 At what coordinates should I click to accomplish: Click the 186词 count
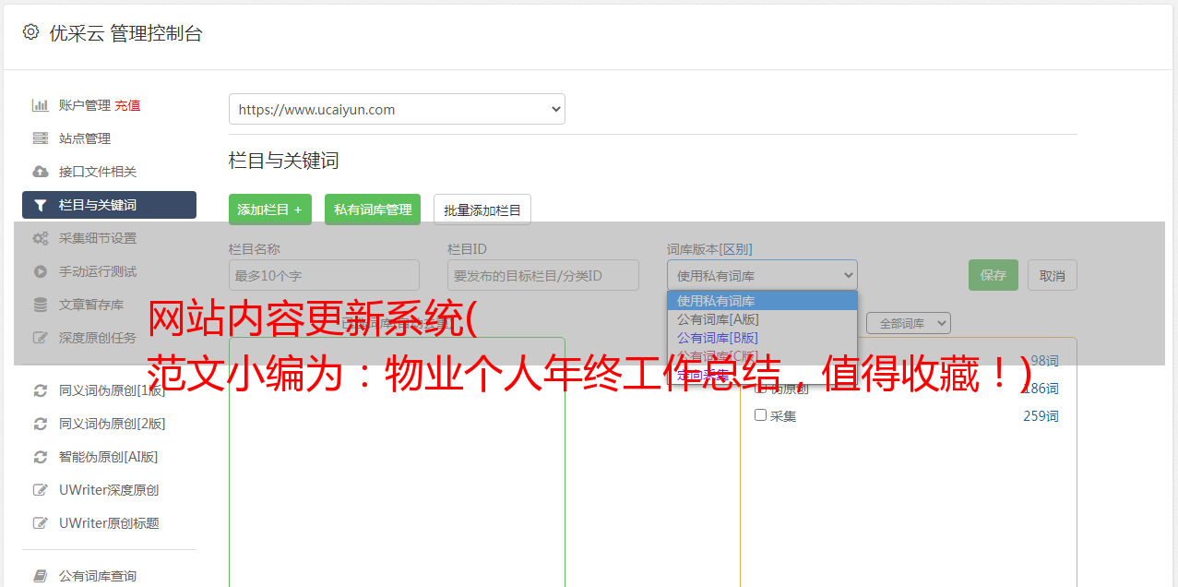[1041, 389]
